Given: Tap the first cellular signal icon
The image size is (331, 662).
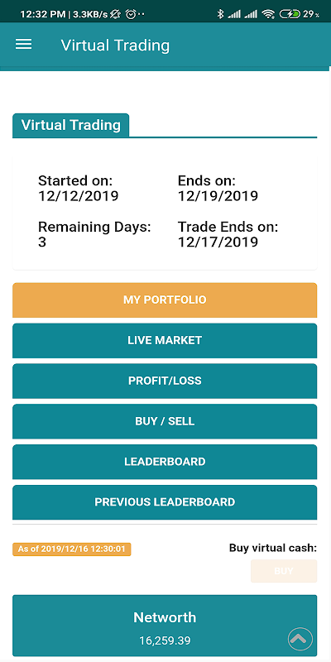Looking at the screenshot, I should point(234,15).
